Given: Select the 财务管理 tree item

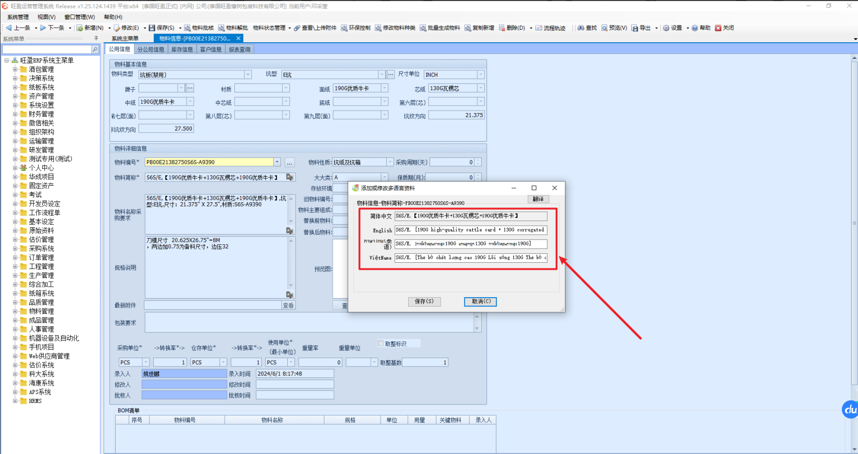Looking at the screenshot, I should pos(41,114).
